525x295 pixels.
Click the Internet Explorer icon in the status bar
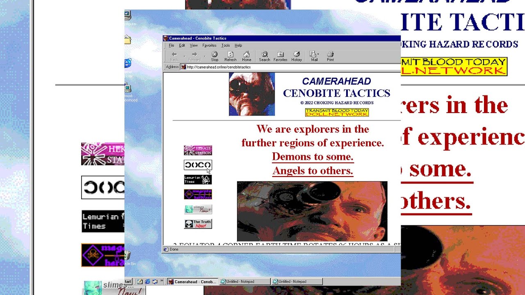pyautogui.click(x=166, y=249)
